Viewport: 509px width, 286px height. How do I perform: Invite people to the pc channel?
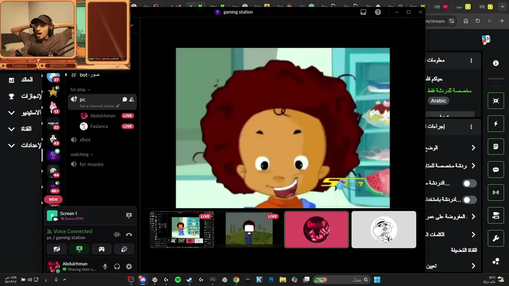tap(132, 99)
